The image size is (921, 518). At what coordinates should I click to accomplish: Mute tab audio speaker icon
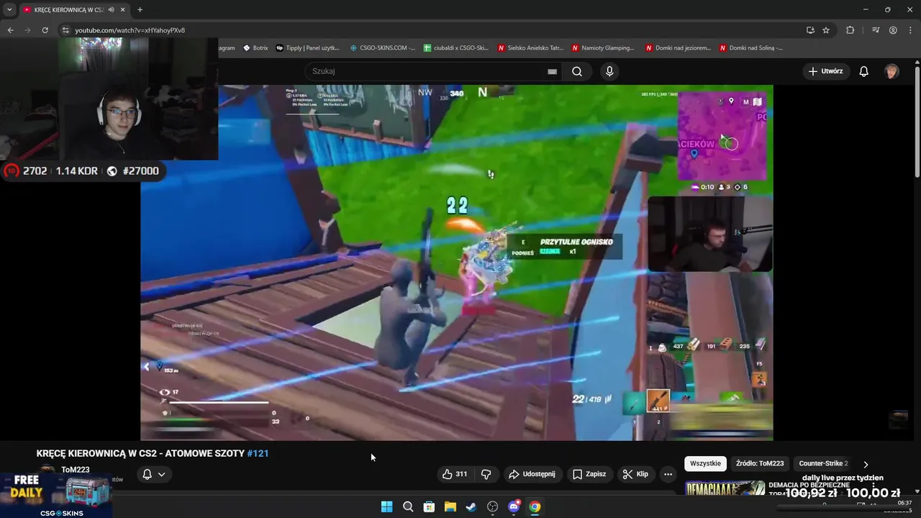point(111,10)
